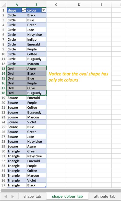The height and width of the screenshot is (201, 121).
Task: Open the shape column filter dropdown
Action: coord(24,10)
